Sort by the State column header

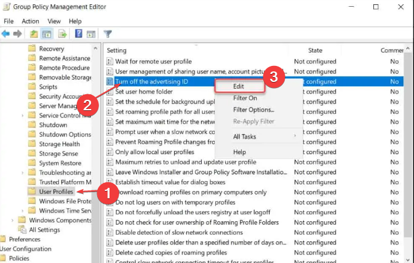tap(315, 51)
